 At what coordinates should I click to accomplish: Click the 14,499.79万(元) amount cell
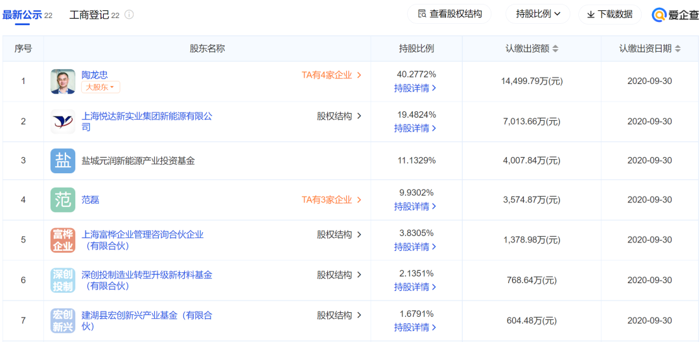pos(531,81)
